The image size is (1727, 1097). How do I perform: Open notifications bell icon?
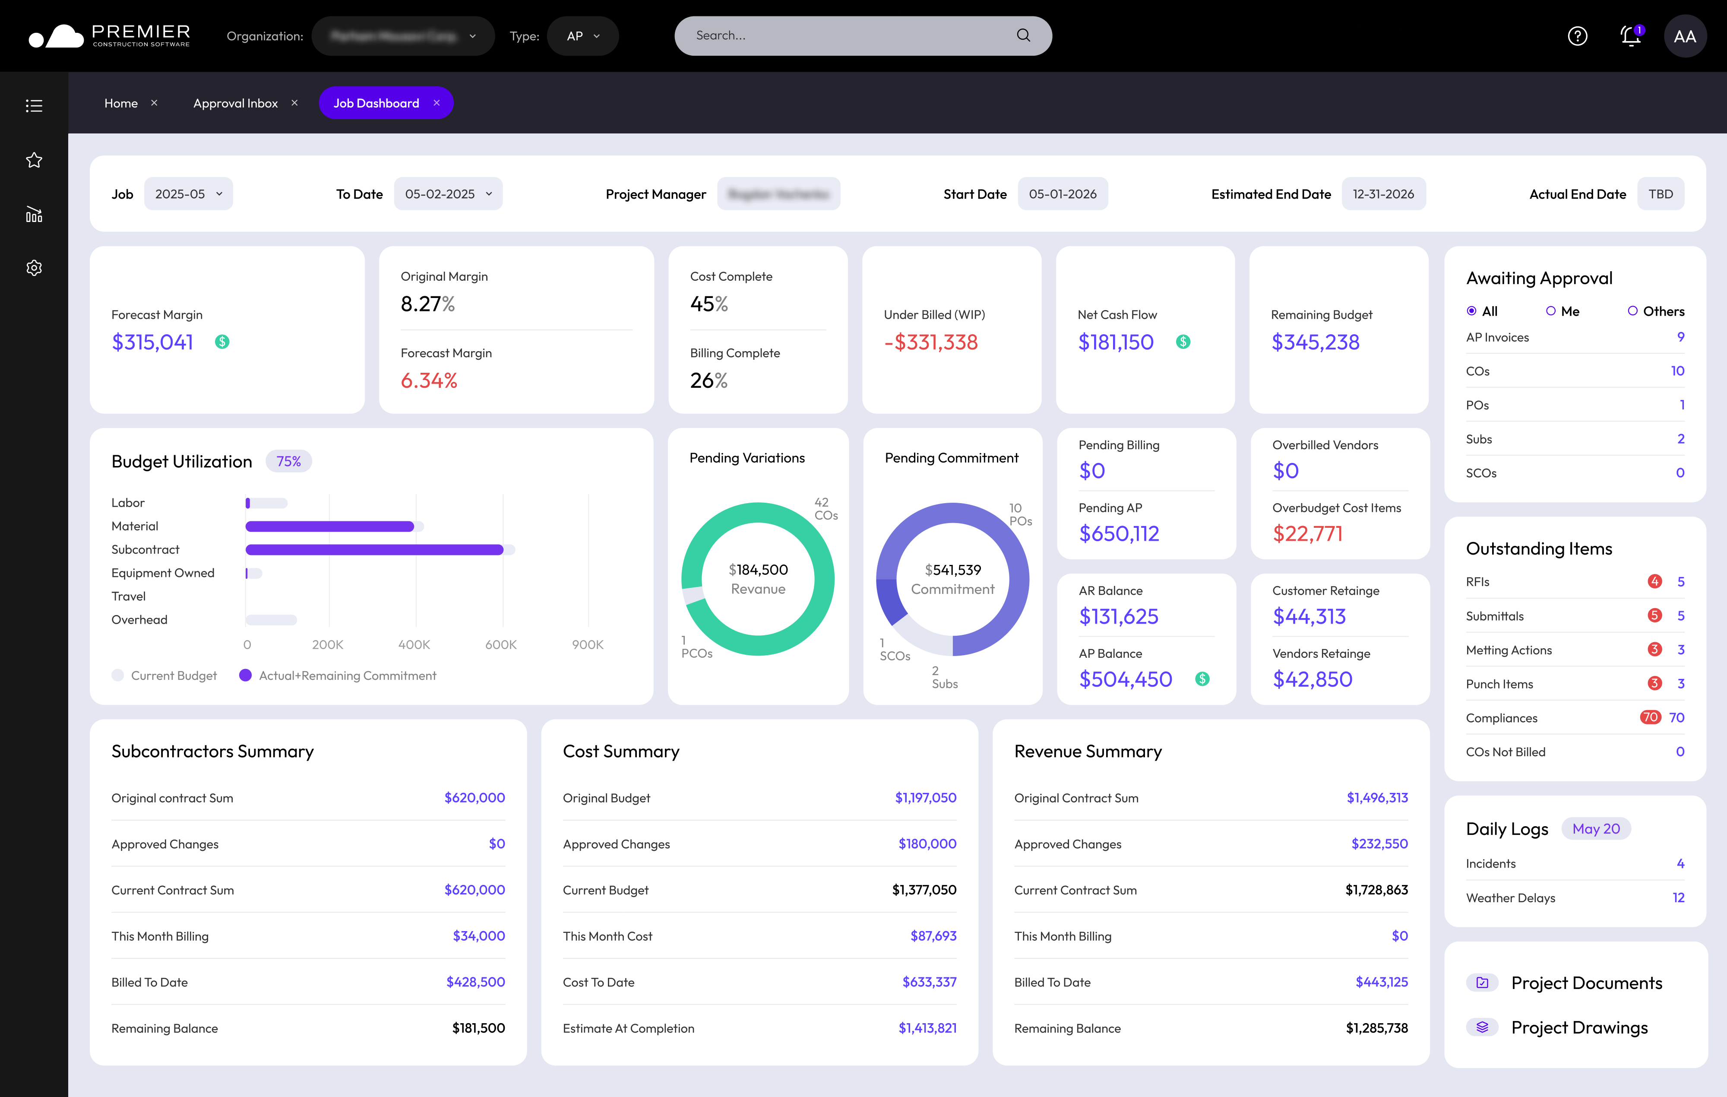click(1630, 36)
